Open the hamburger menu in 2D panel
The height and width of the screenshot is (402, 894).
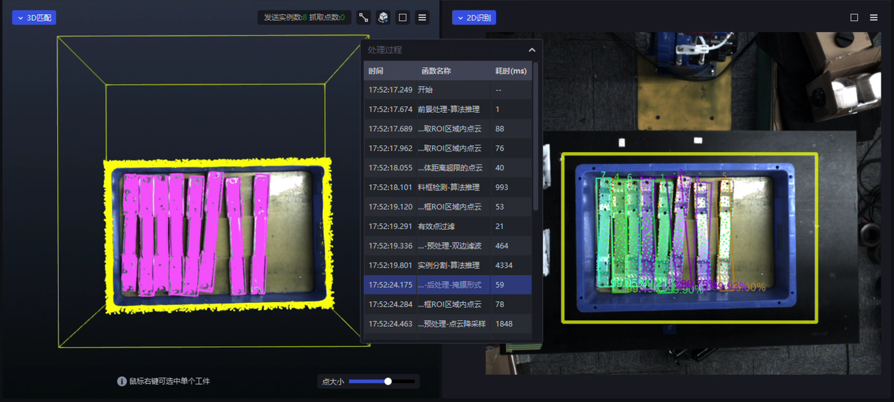[x=874, y=17]
